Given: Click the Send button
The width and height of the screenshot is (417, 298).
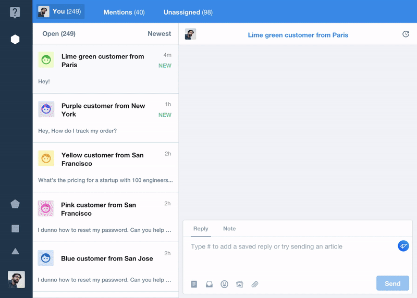Looking at the screenshot, I should (x=393, y=283).
